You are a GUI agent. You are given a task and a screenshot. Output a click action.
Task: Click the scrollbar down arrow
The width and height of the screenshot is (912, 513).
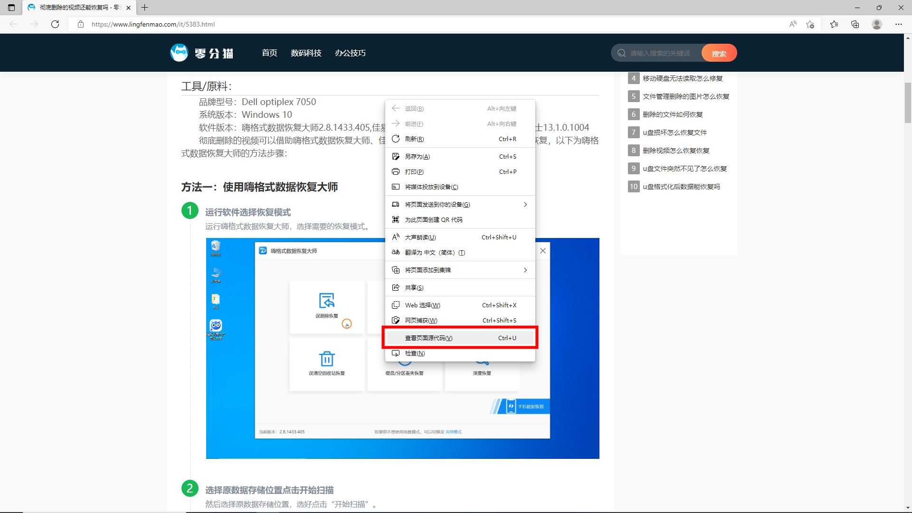point(908,508)
